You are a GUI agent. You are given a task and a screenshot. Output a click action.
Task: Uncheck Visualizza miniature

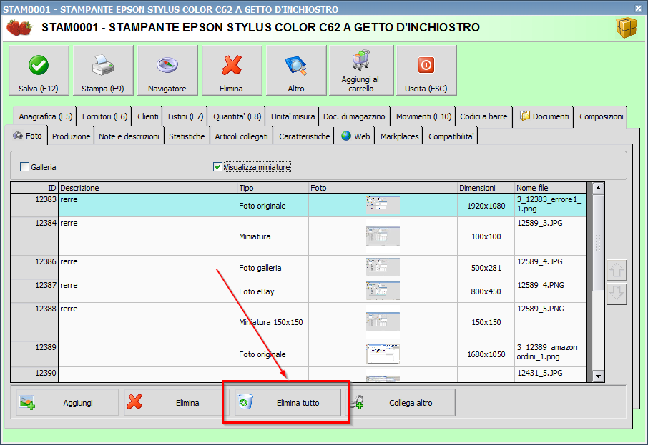pyautogui.click(x=217, y=166)
